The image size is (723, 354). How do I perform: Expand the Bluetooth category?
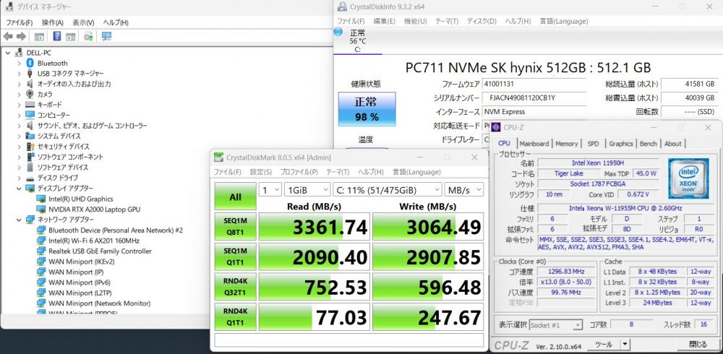coord(19,63)
